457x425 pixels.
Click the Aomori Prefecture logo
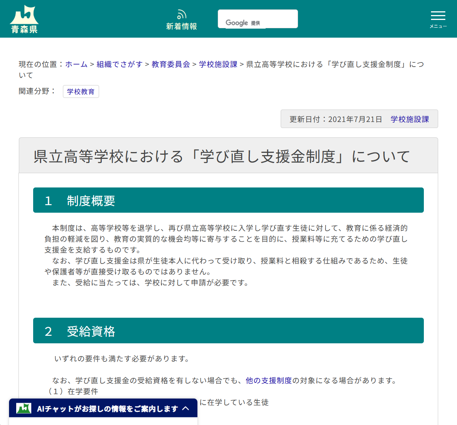pos(25,13)
